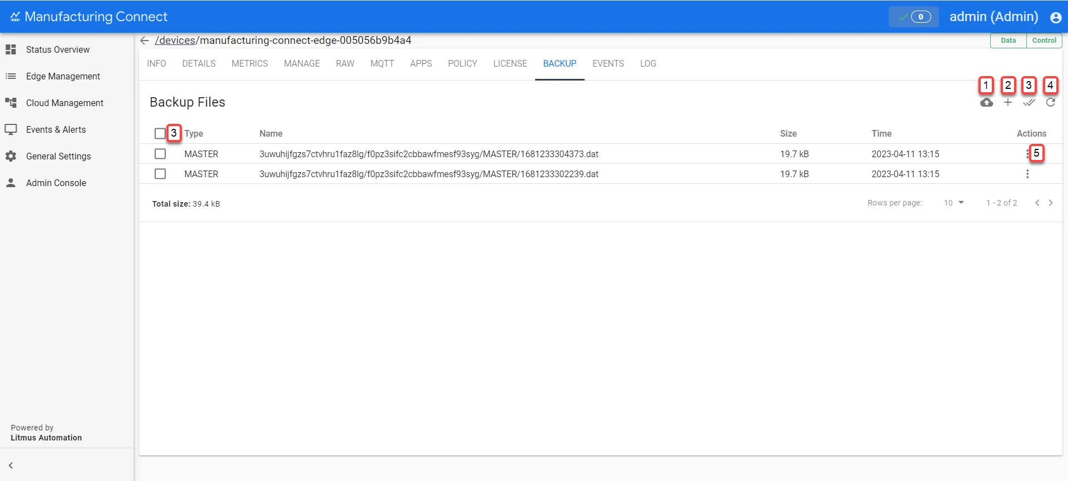Refresh the backup files list
This screenshot has height=481, width=1068.
1051,102
